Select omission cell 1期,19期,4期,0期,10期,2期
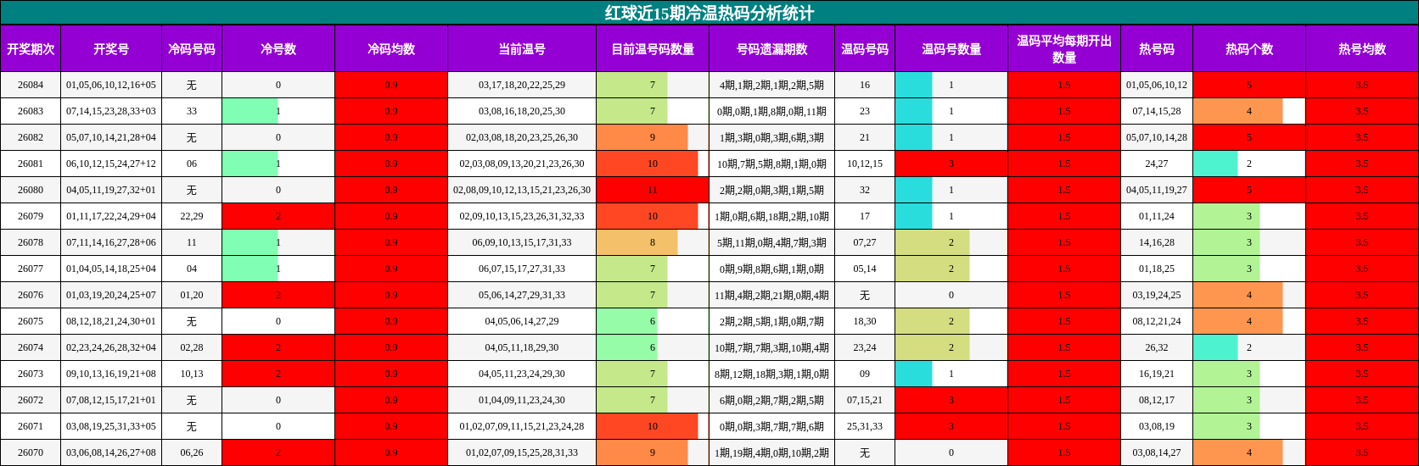Image resolution: width=1419 pixels, height=466 pixels. tap(771, 452)
